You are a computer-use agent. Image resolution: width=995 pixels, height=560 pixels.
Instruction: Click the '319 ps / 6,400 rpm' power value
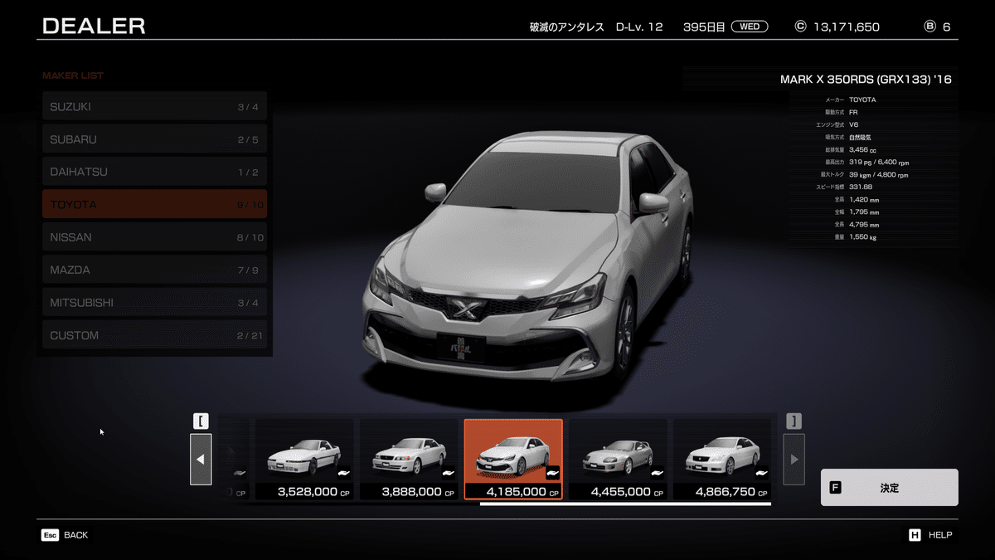click(x=879, y=162)
